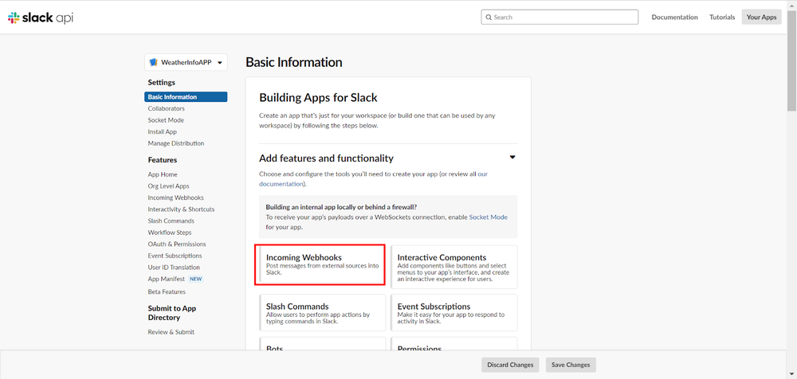Image resolution: width=797 pixels, height=379 pixels.
Task: Go to the Tutorials page
Action: (722, 17)
